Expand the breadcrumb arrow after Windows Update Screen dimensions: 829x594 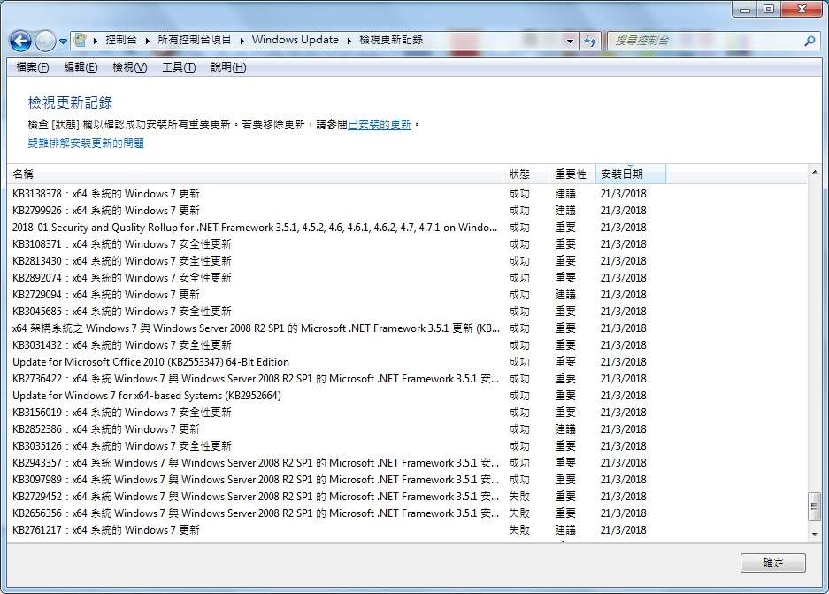(x=349, y=40)
